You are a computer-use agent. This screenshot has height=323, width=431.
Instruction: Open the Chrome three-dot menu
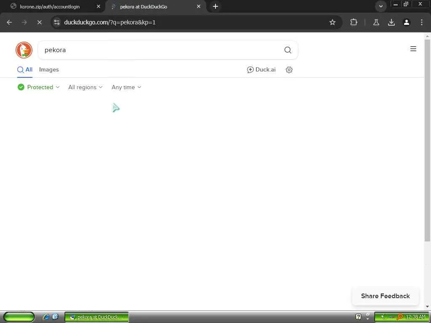click(422, 23)
